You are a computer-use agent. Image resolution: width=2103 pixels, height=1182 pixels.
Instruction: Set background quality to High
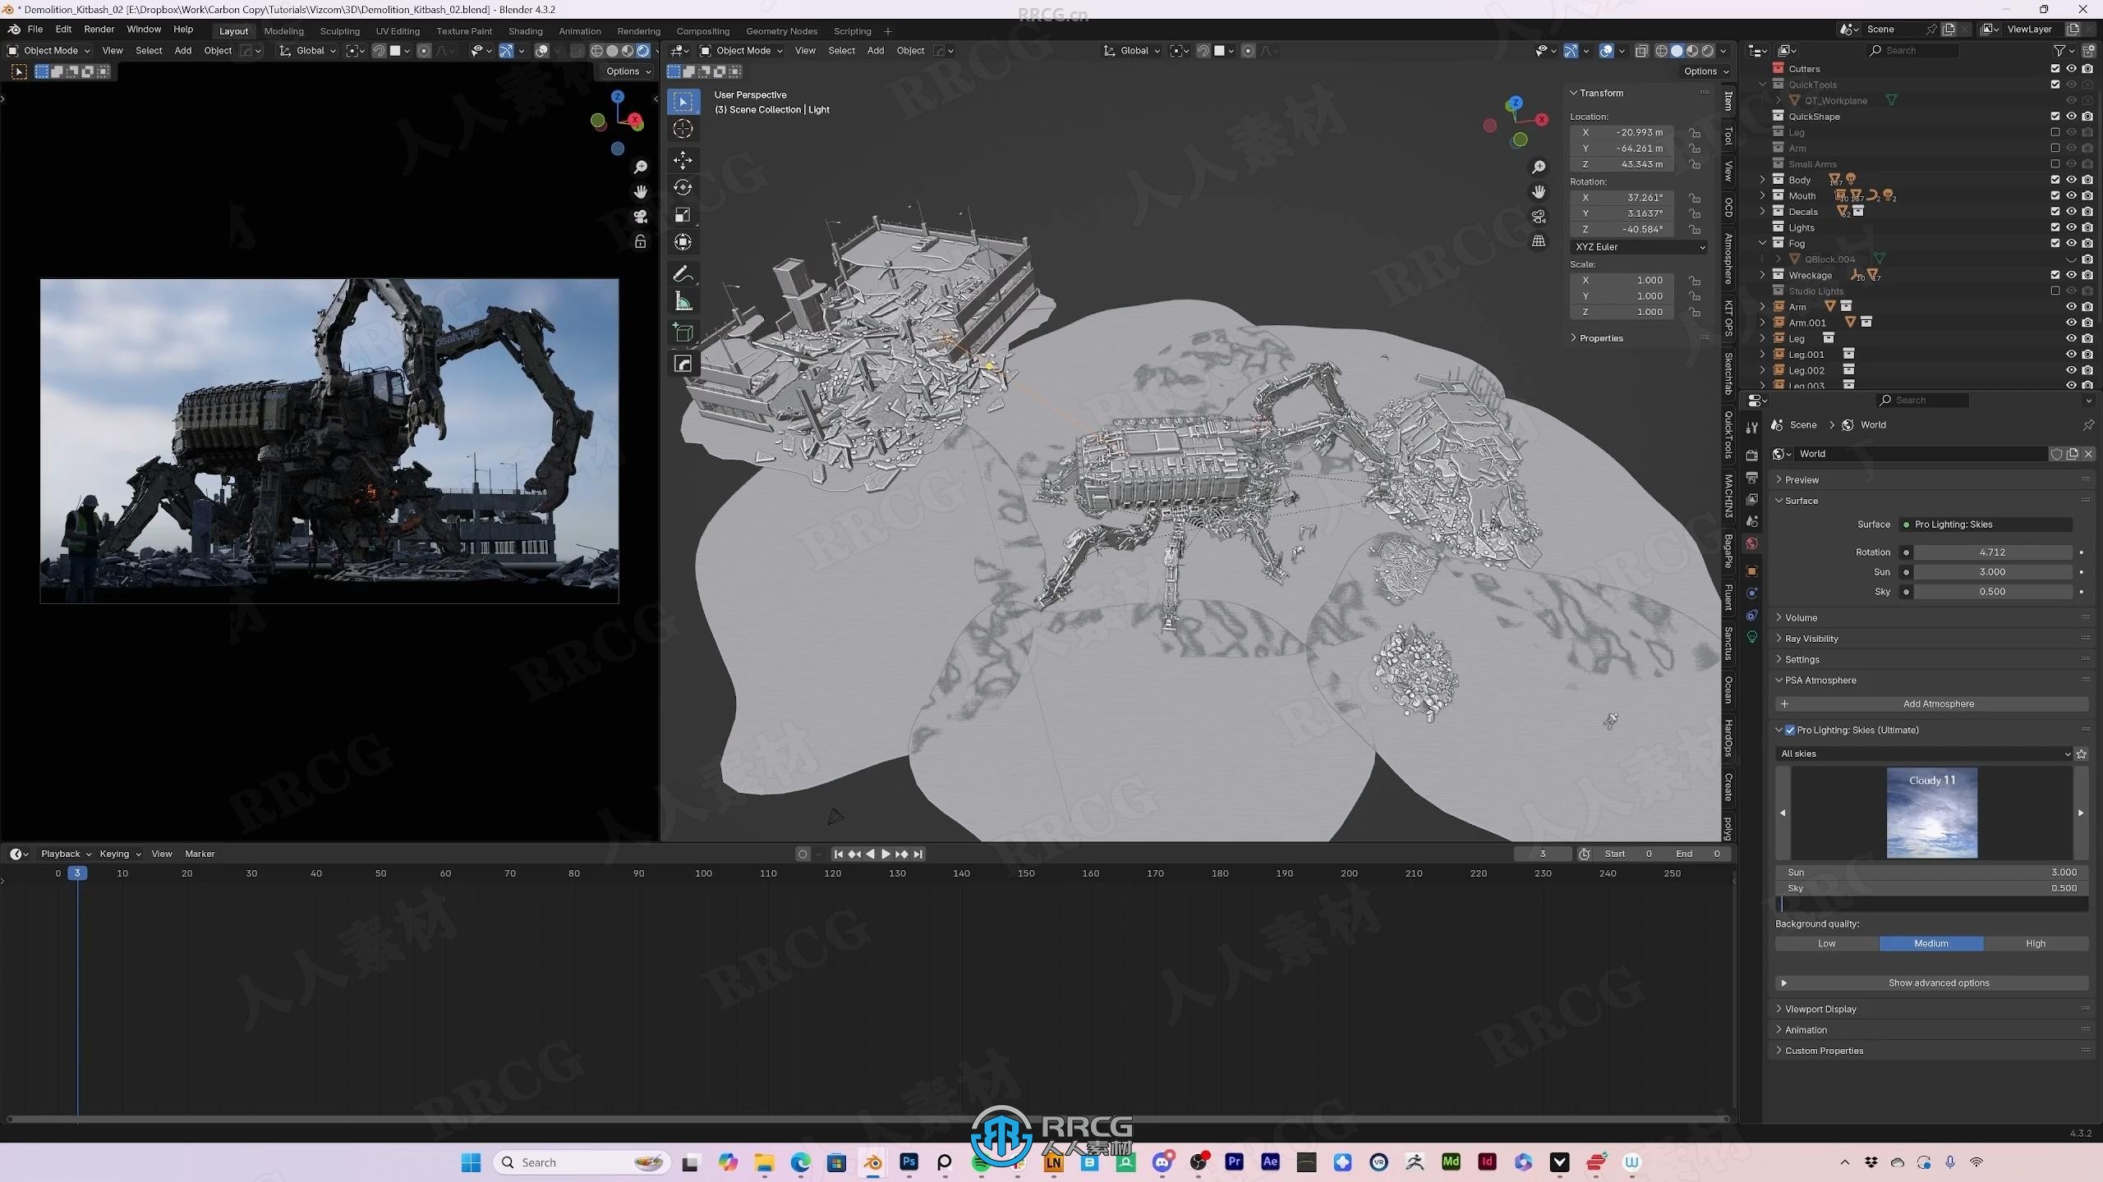pos(2036,944)
